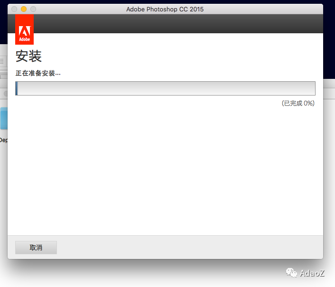The image size is (335, 287).
Task: Click the list view icon in background window
Action: click(2, 61)
